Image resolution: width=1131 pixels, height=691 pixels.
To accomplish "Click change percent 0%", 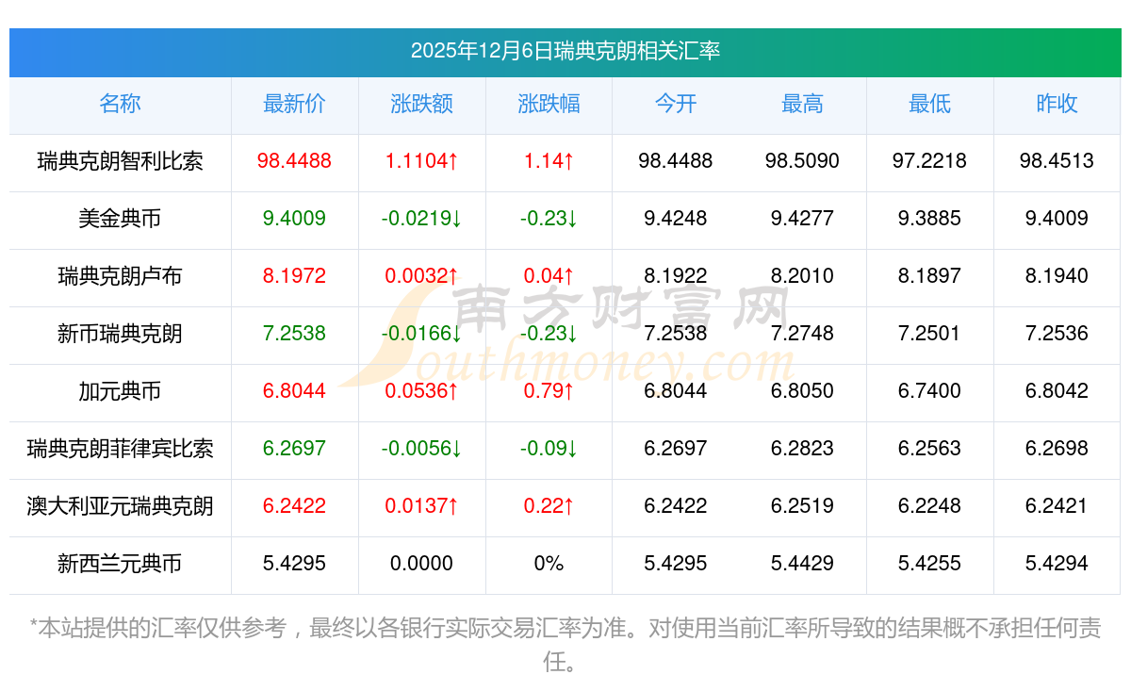I will [x=549, y=564].
